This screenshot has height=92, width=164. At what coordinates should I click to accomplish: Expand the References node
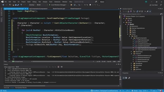[128, 26]
